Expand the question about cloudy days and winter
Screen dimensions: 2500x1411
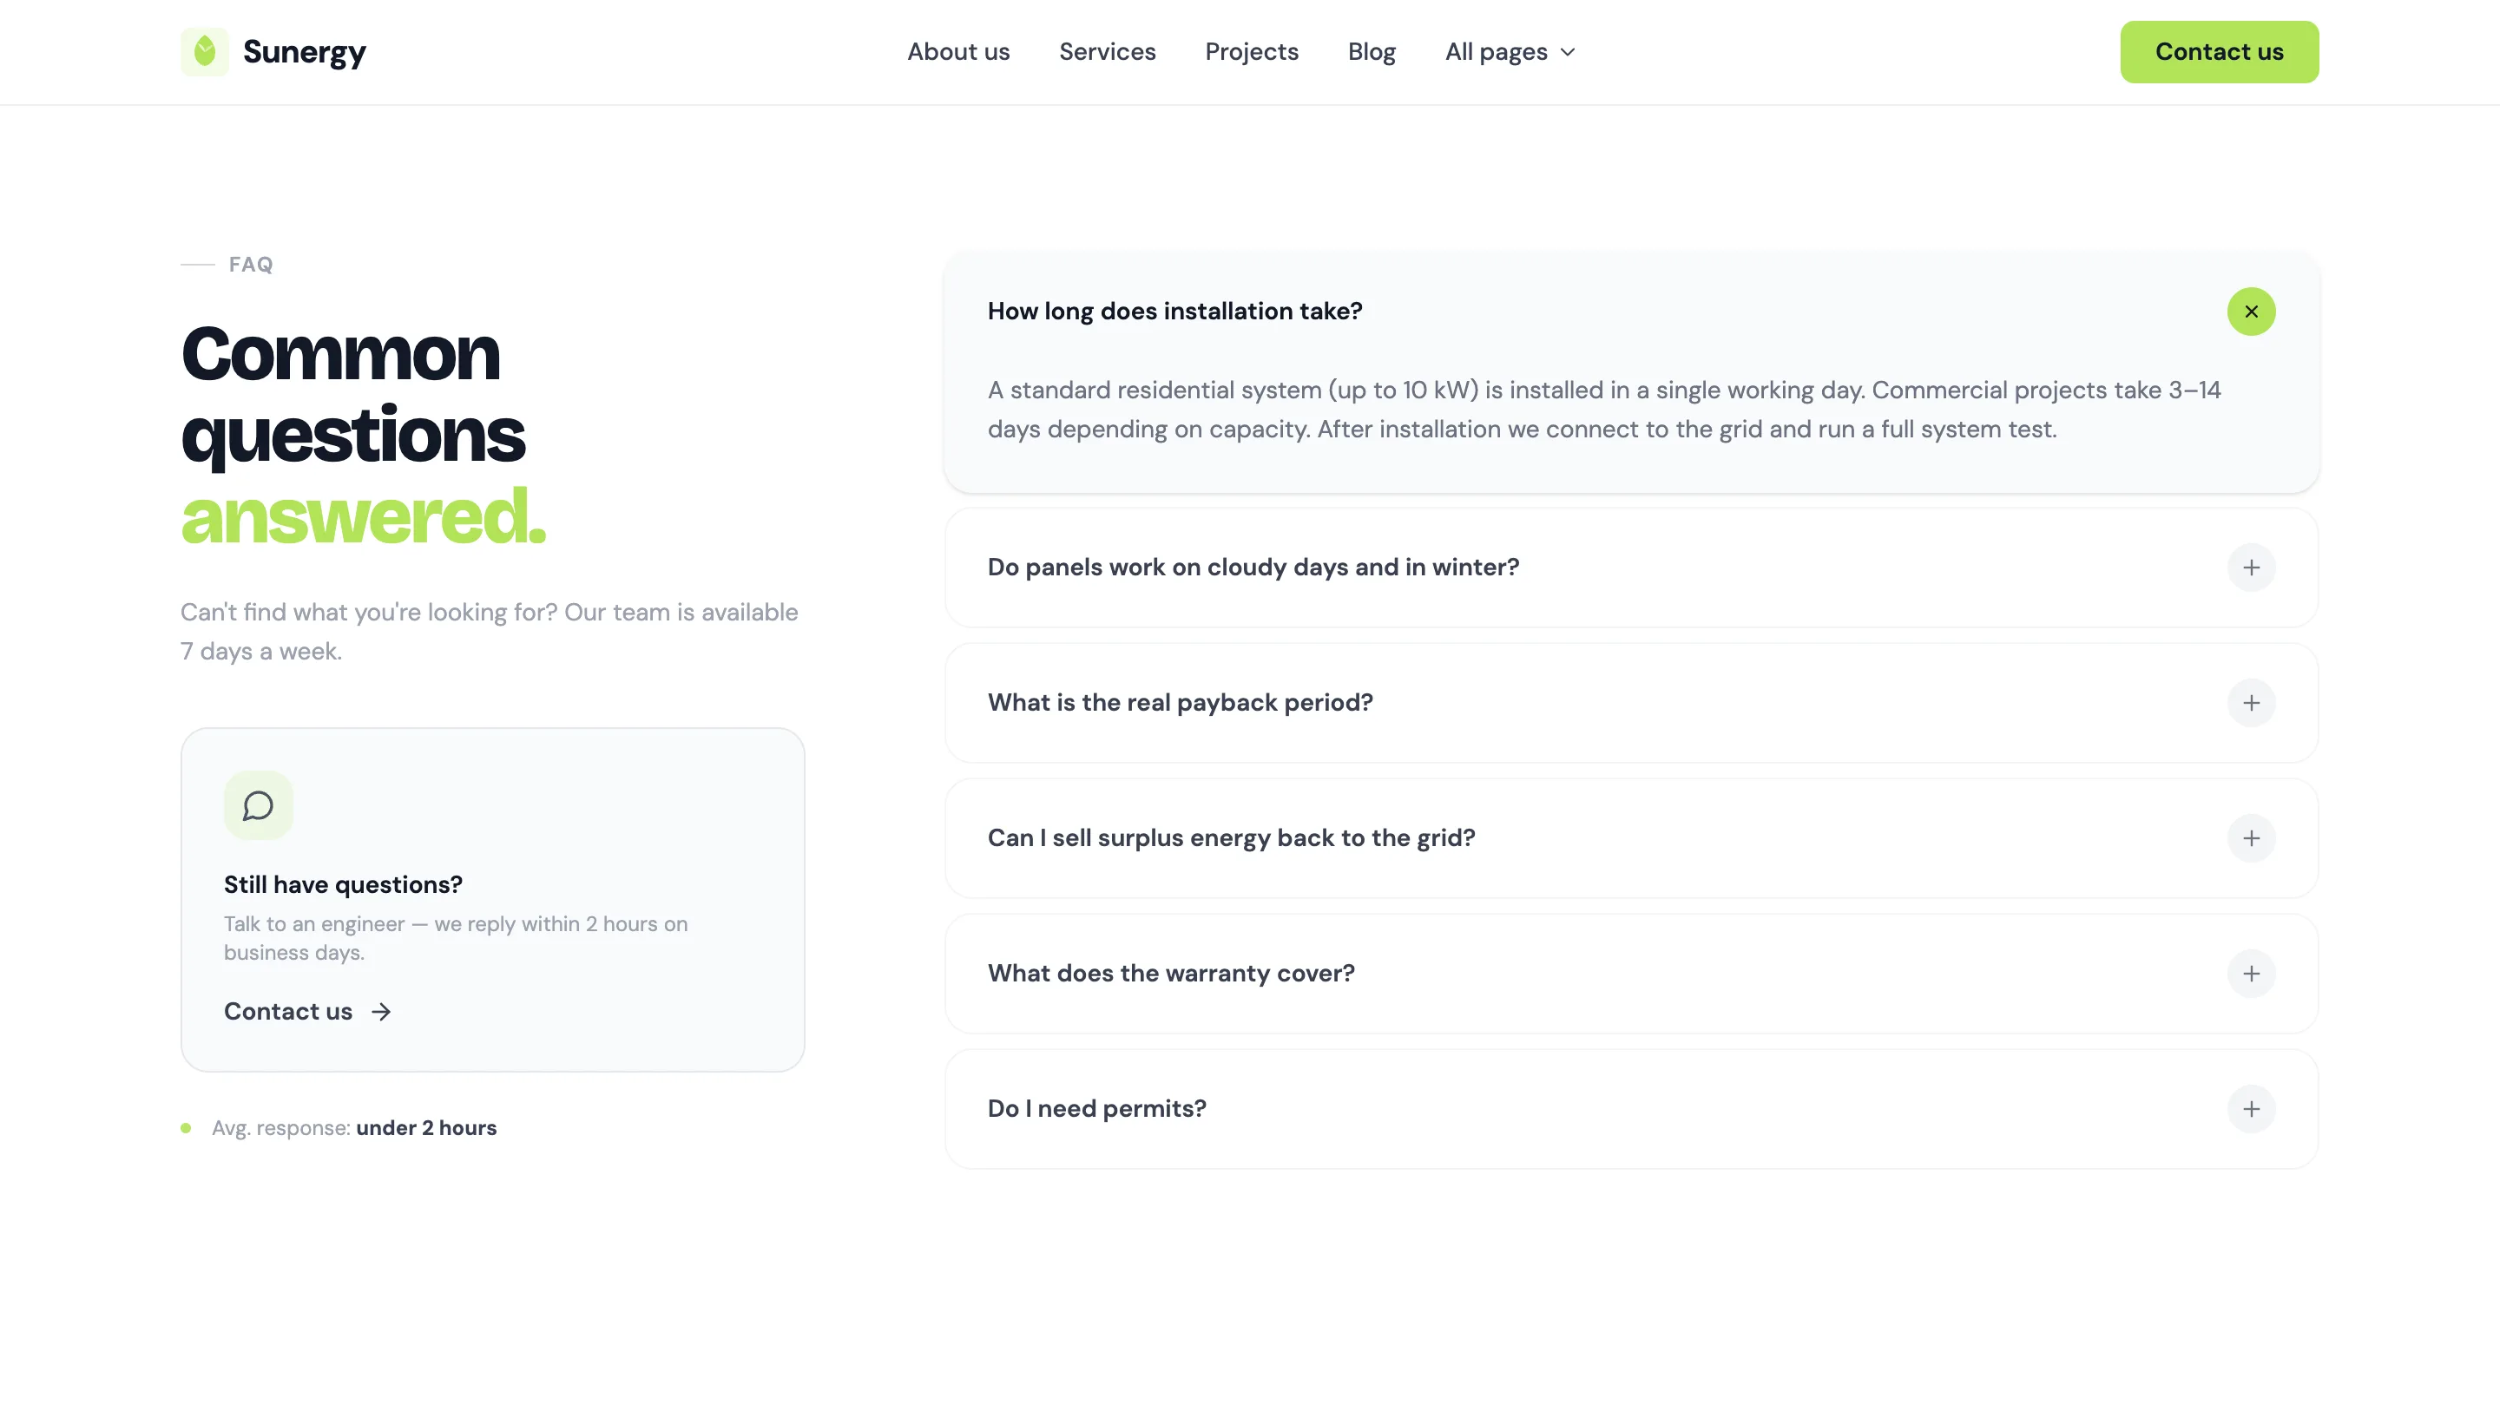1253,567
